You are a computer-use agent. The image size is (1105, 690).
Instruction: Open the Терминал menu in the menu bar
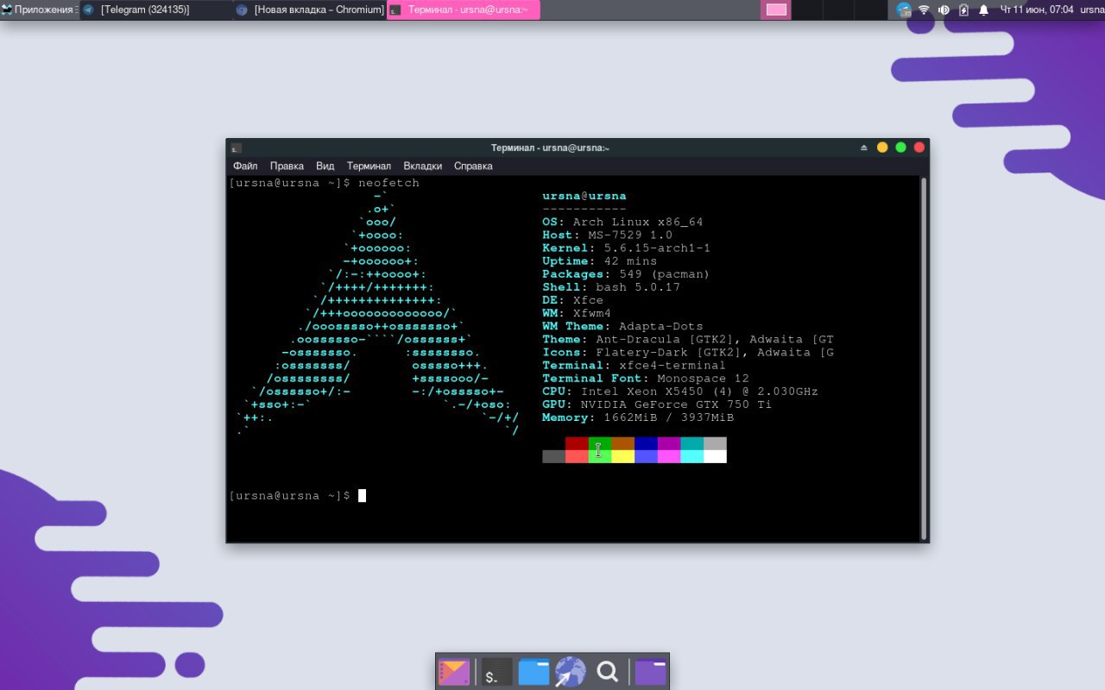click(x=369, y=166)
